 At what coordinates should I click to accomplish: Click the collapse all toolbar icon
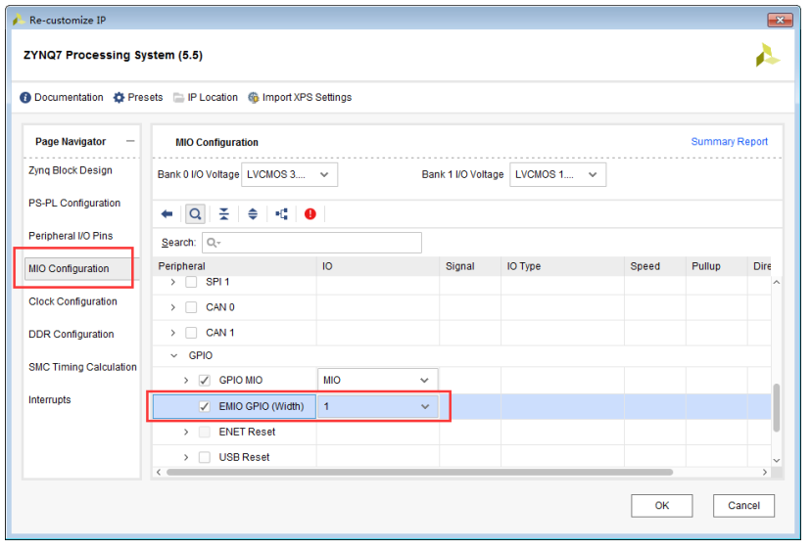click(224, 214)
